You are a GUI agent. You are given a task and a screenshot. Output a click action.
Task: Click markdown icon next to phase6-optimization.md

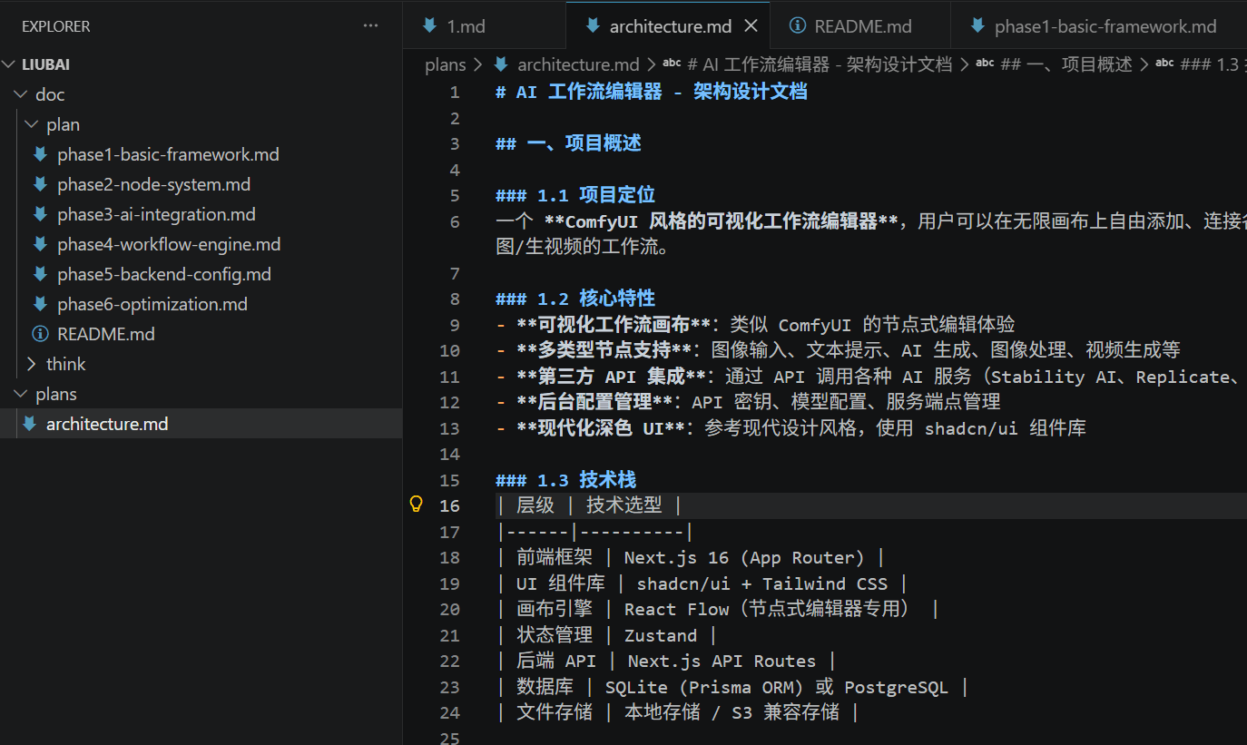coord(40,304)
